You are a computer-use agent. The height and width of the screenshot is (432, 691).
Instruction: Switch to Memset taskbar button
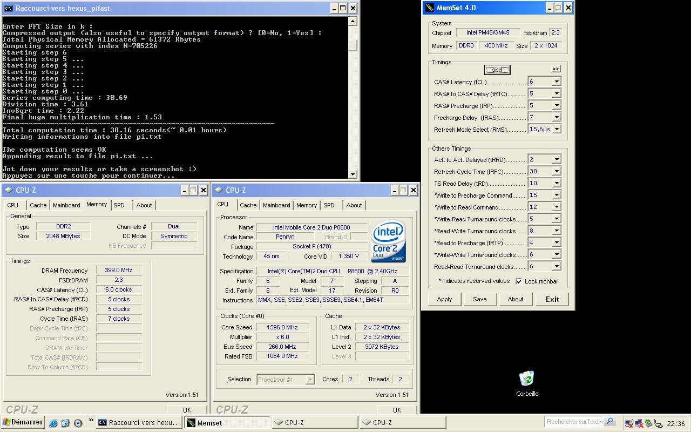[227, 423]
